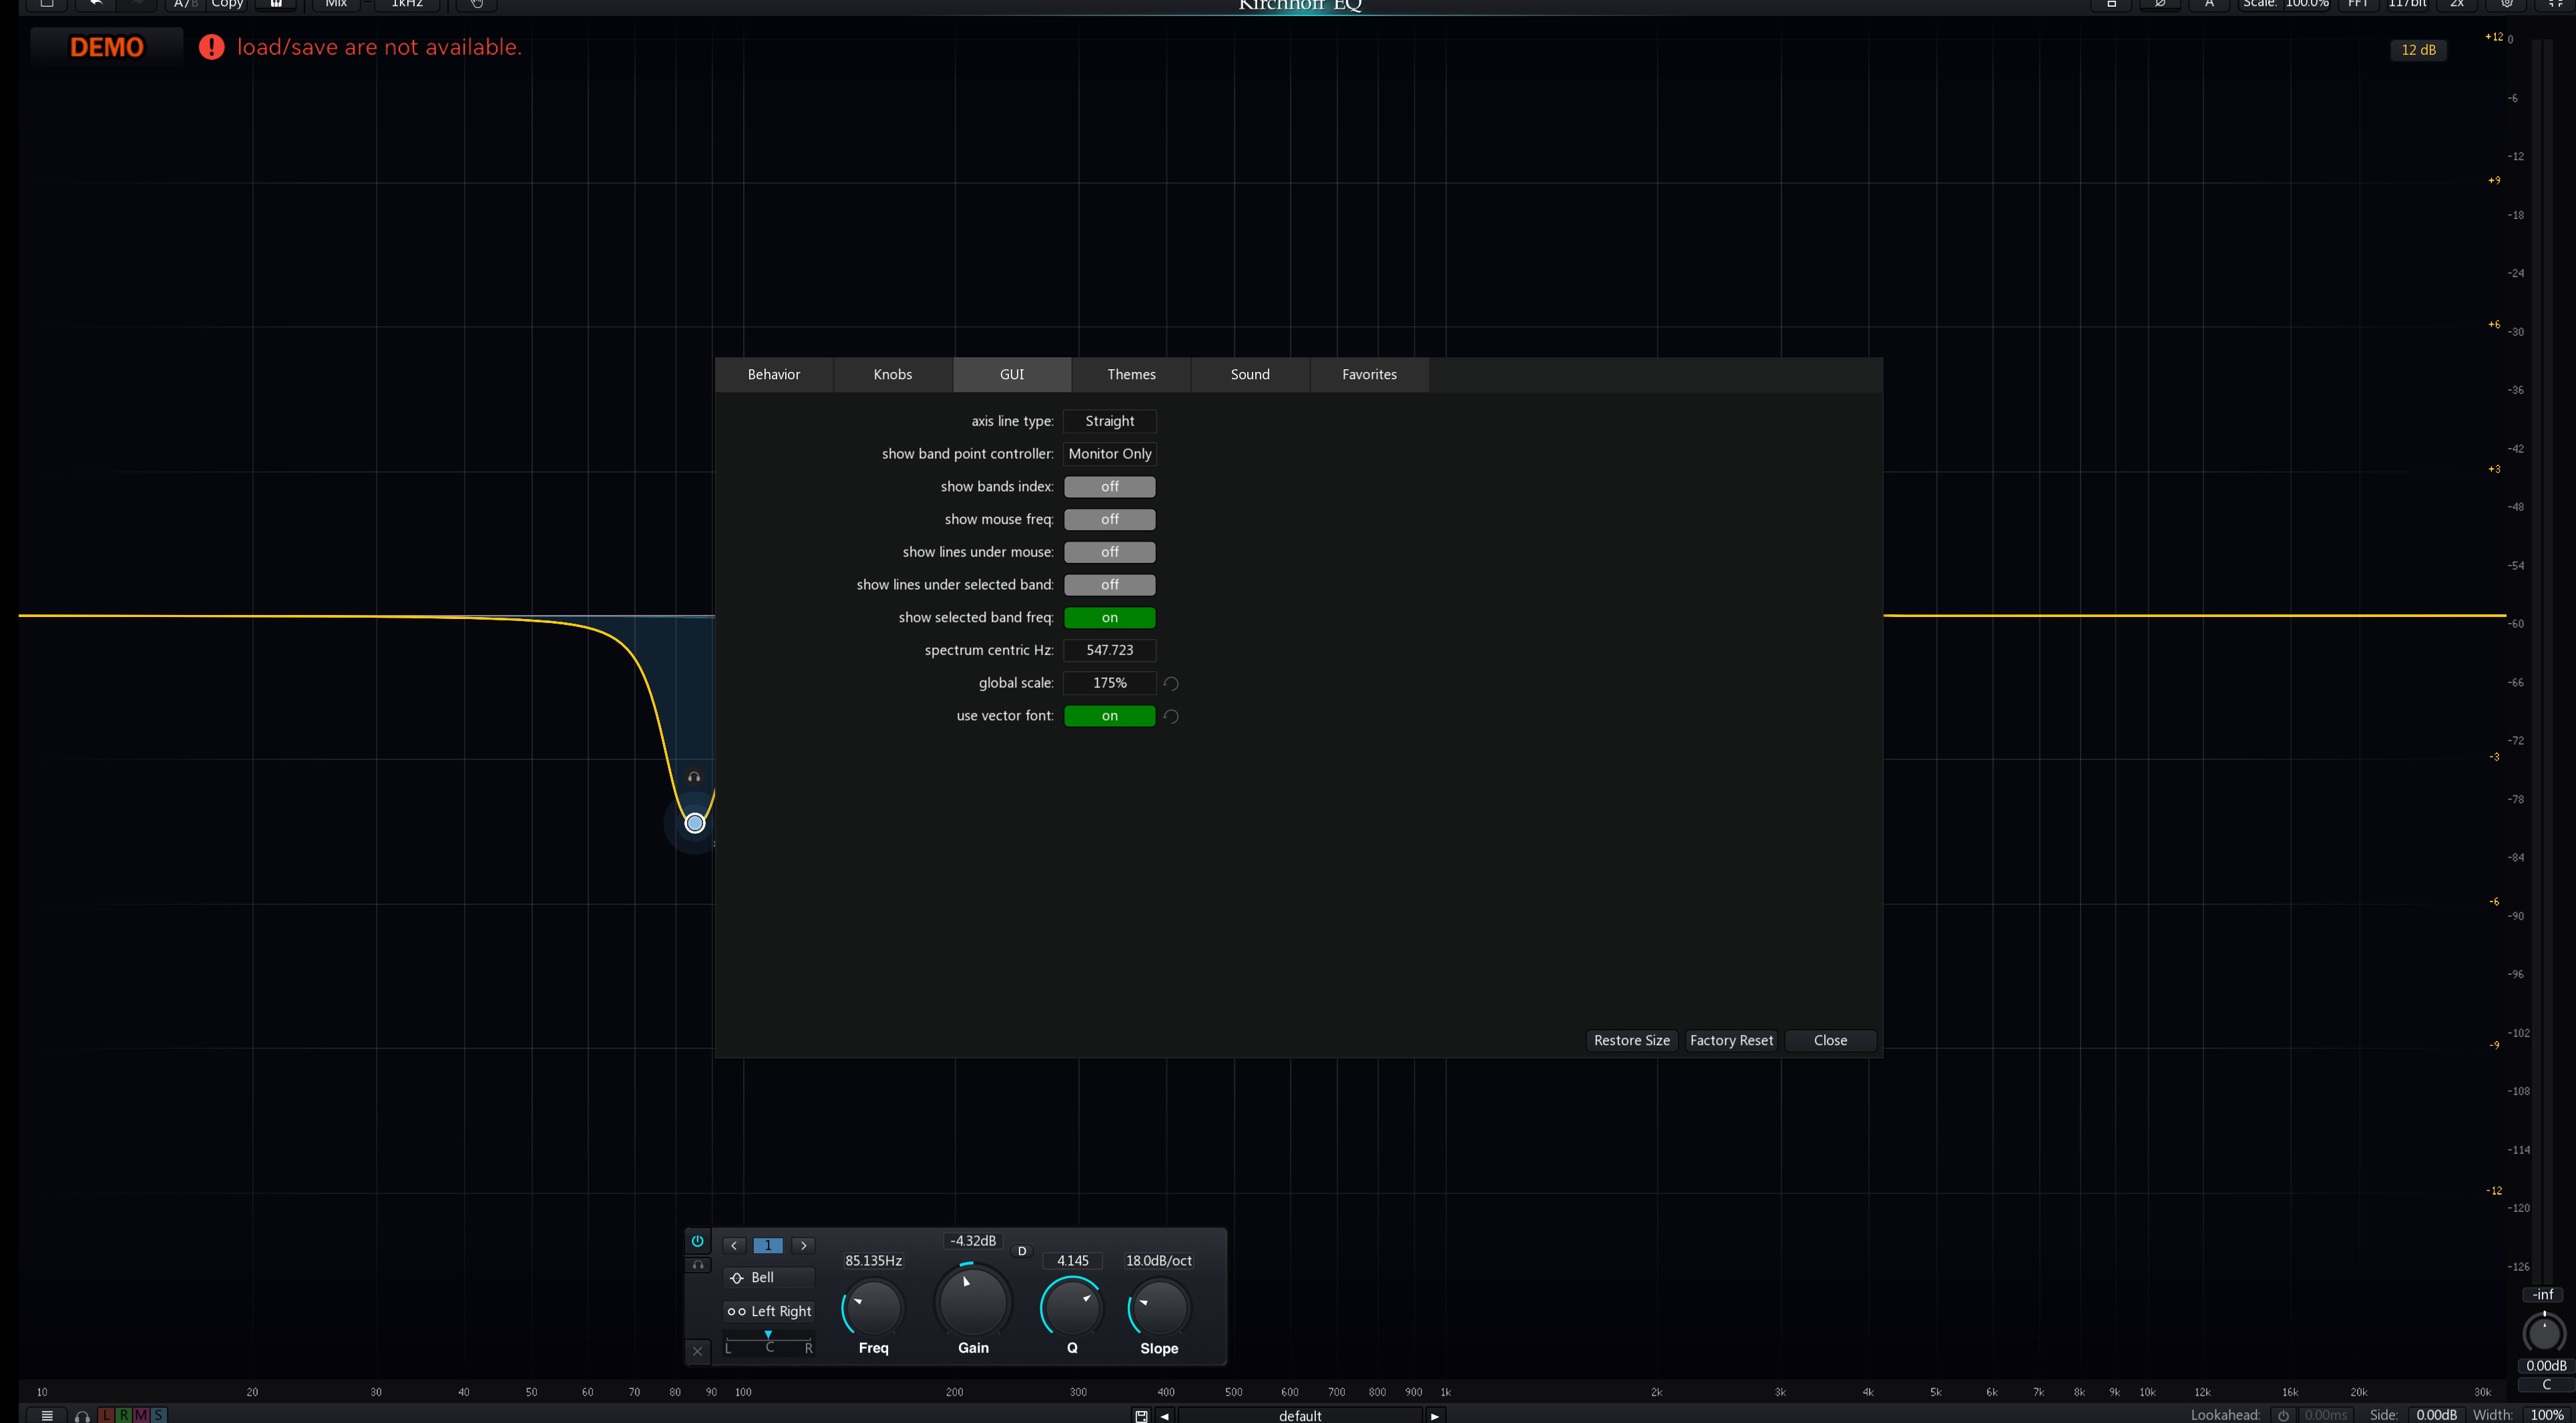This screenshot has height=1423, width=2576.
Task: Click the Factory Reset button
Action: pos(1731,1040)
